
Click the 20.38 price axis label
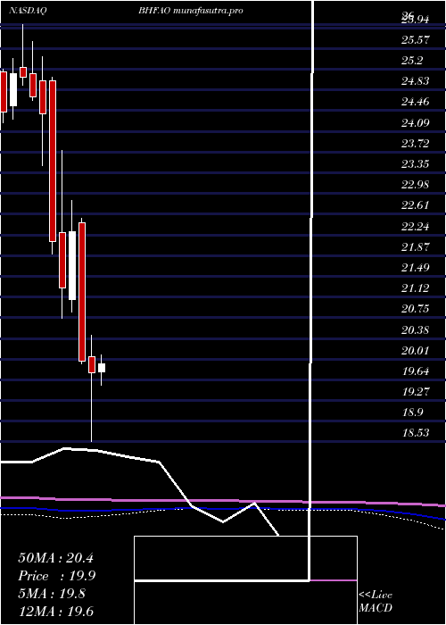416,330
